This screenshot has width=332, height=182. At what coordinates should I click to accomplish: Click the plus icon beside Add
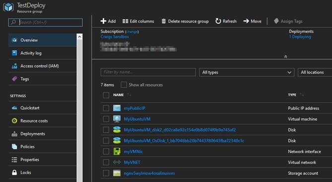pyautogui.click(x=103, y=21)
